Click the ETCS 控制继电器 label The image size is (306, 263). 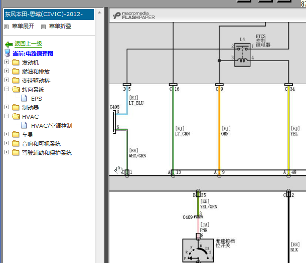[x=263, y=41]
